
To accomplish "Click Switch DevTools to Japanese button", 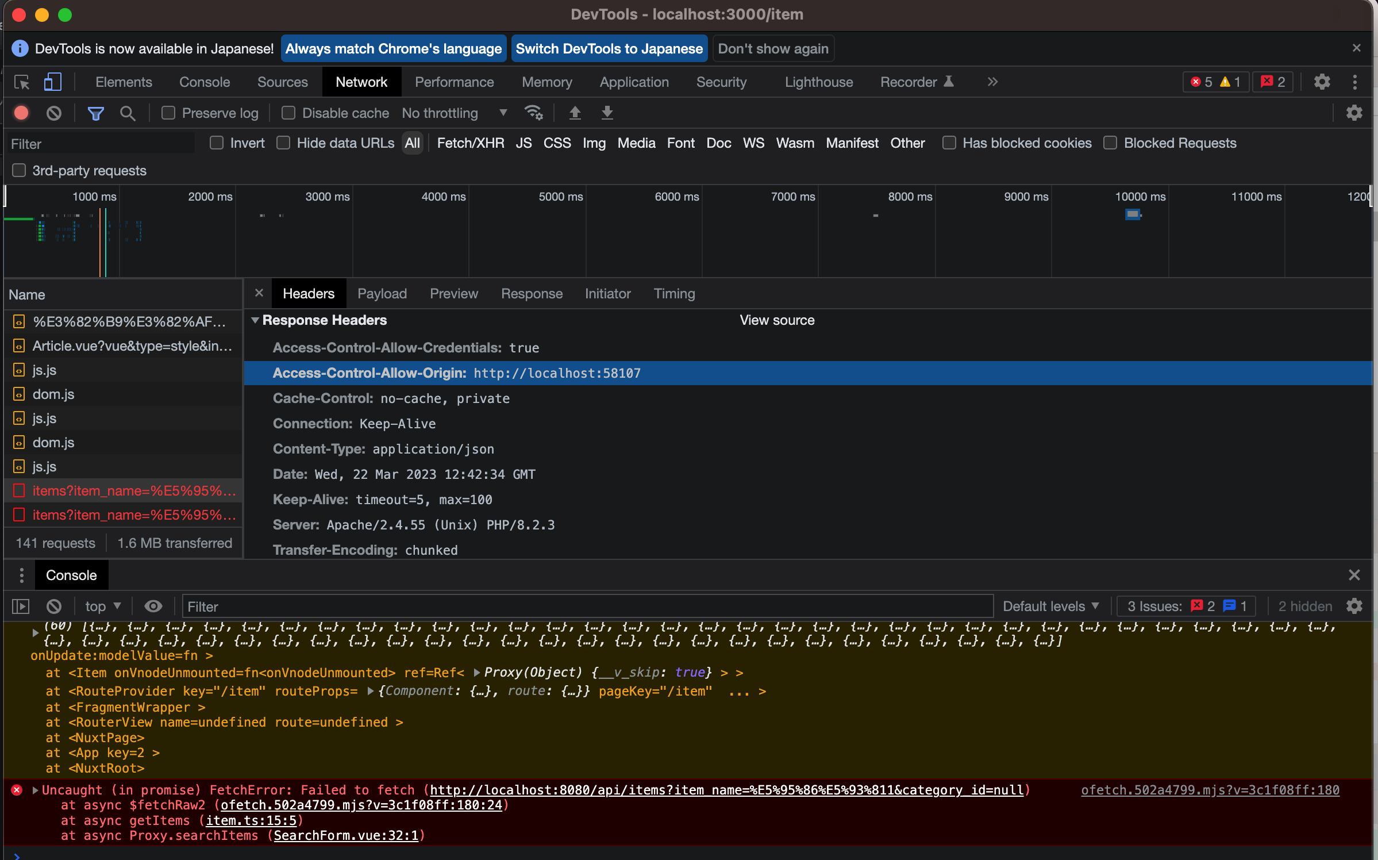I will (609, 49).
